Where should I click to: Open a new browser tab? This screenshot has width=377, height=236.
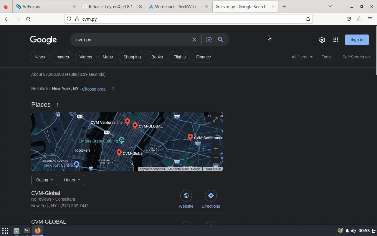pyautogui.click(x=284, y=6)
